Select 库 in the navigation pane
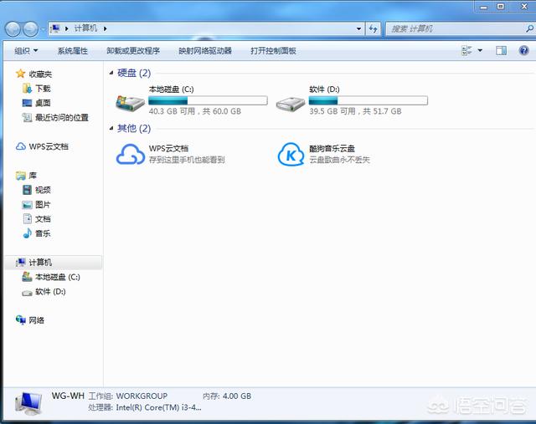The height and width of the screenshot is (424, 536). point(33,176)
